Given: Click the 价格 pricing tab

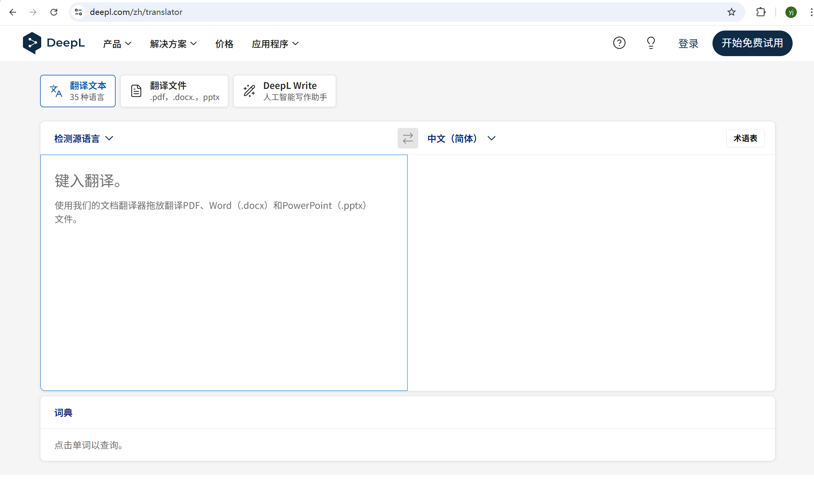Looking at the screenshot, I should point(224,44).
